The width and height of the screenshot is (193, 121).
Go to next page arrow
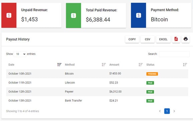click(x=174, y=111)
